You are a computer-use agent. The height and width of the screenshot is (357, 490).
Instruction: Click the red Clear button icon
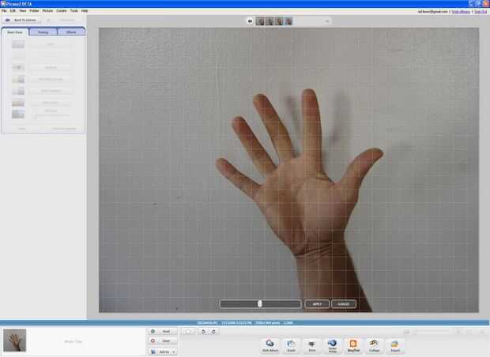[153, 340]
